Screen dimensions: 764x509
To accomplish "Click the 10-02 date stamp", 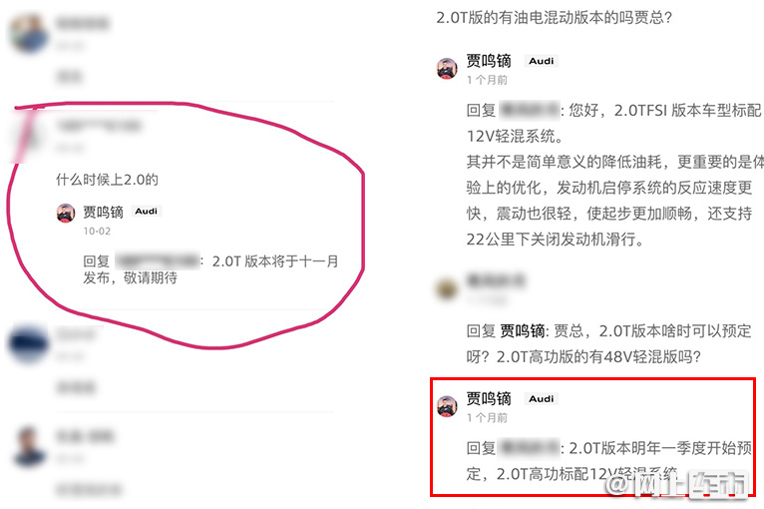I will pos(97,232).
